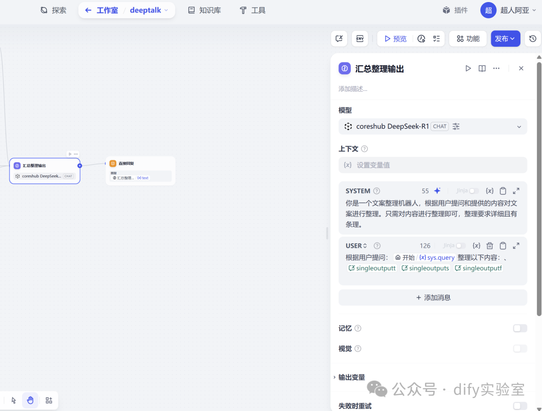Select the 汇总整理输出 node on canvas

tap(45, 171)
